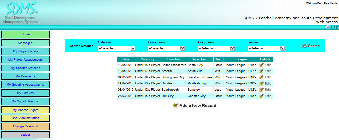Click Youth League - U15's cell
This screenshot has width=339, height=140.
tap(241, 96)
